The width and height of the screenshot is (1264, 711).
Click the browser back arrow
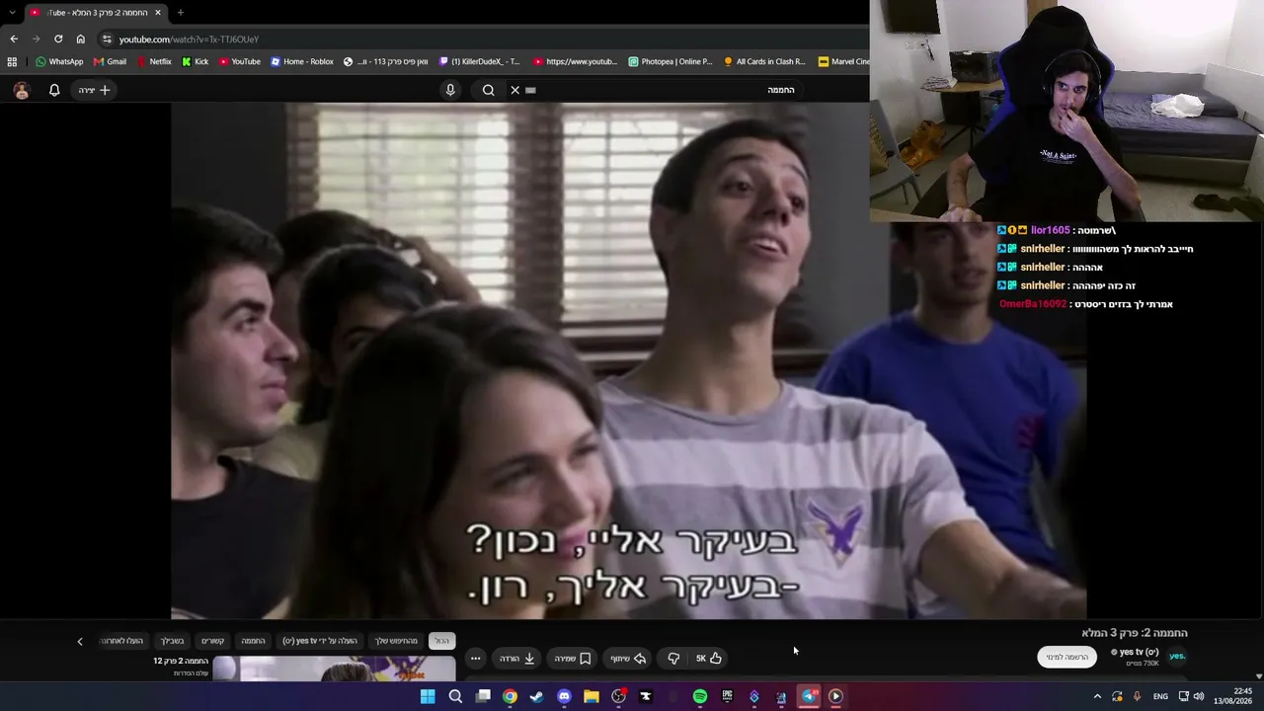pos(14,39)
